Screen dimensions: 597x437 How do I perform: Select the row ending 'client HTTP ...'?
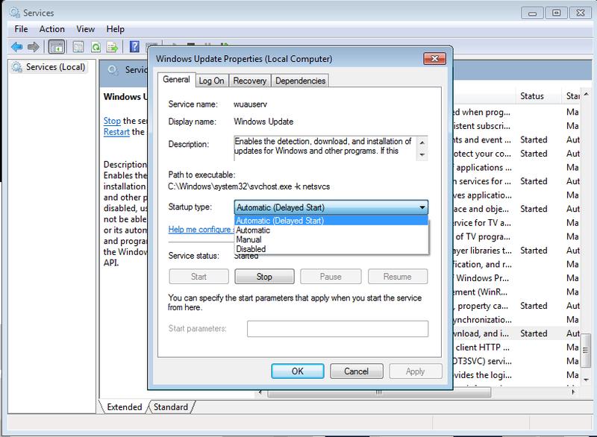pos(516,348)
